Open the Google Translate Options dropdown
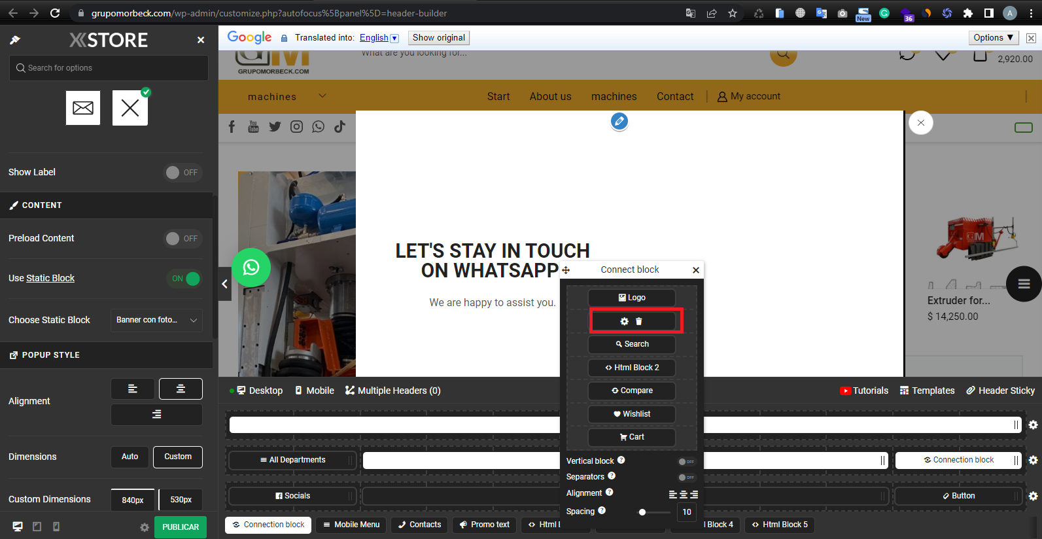The height and width of the screenshot is (539, 1042). tap(993, 38)
